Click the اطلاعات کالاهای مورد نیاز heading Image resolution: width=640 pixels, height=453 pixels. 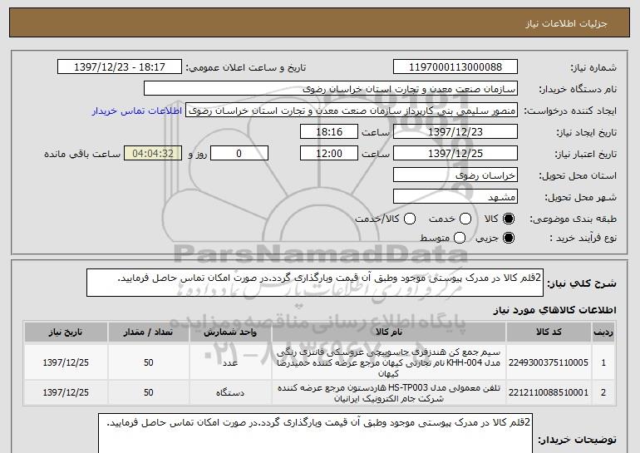(x=554, y=310)
